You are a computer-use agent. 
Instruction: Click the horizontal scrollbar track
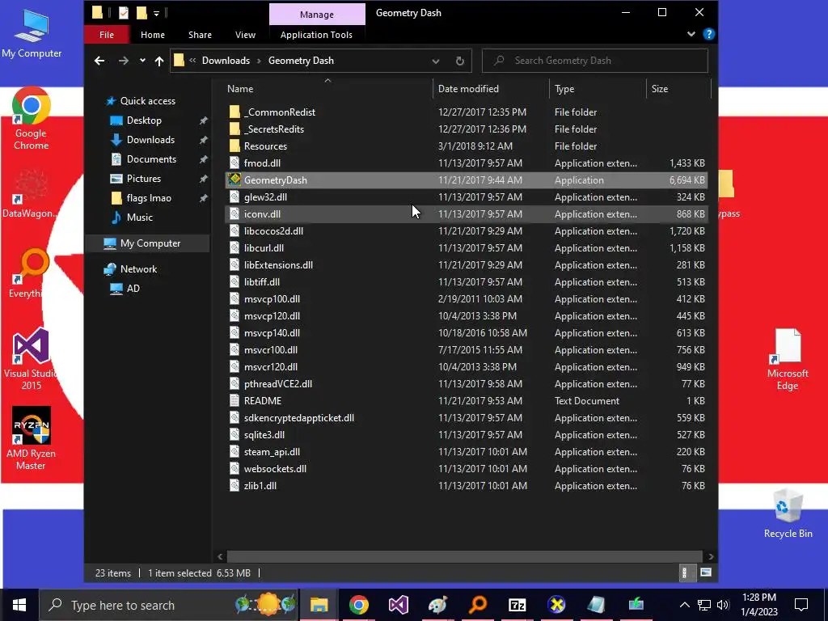[x=464, y=556]
